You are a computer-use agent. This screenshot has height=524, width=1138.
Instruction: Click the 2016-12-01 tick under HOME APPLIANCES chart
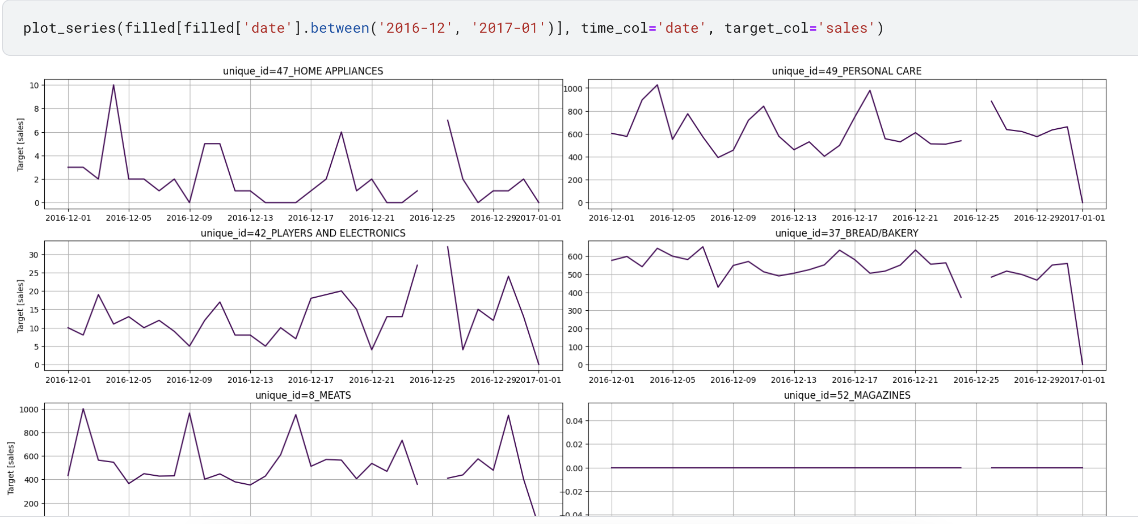[x=68, y=218]
